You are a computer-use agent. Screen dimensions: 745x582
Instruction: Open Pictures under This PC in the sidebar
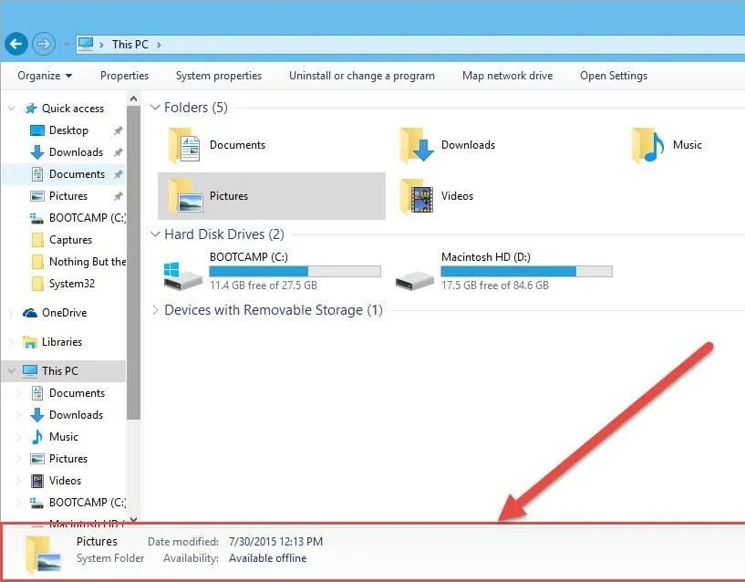pyautogui.click(x=68, y=458)
